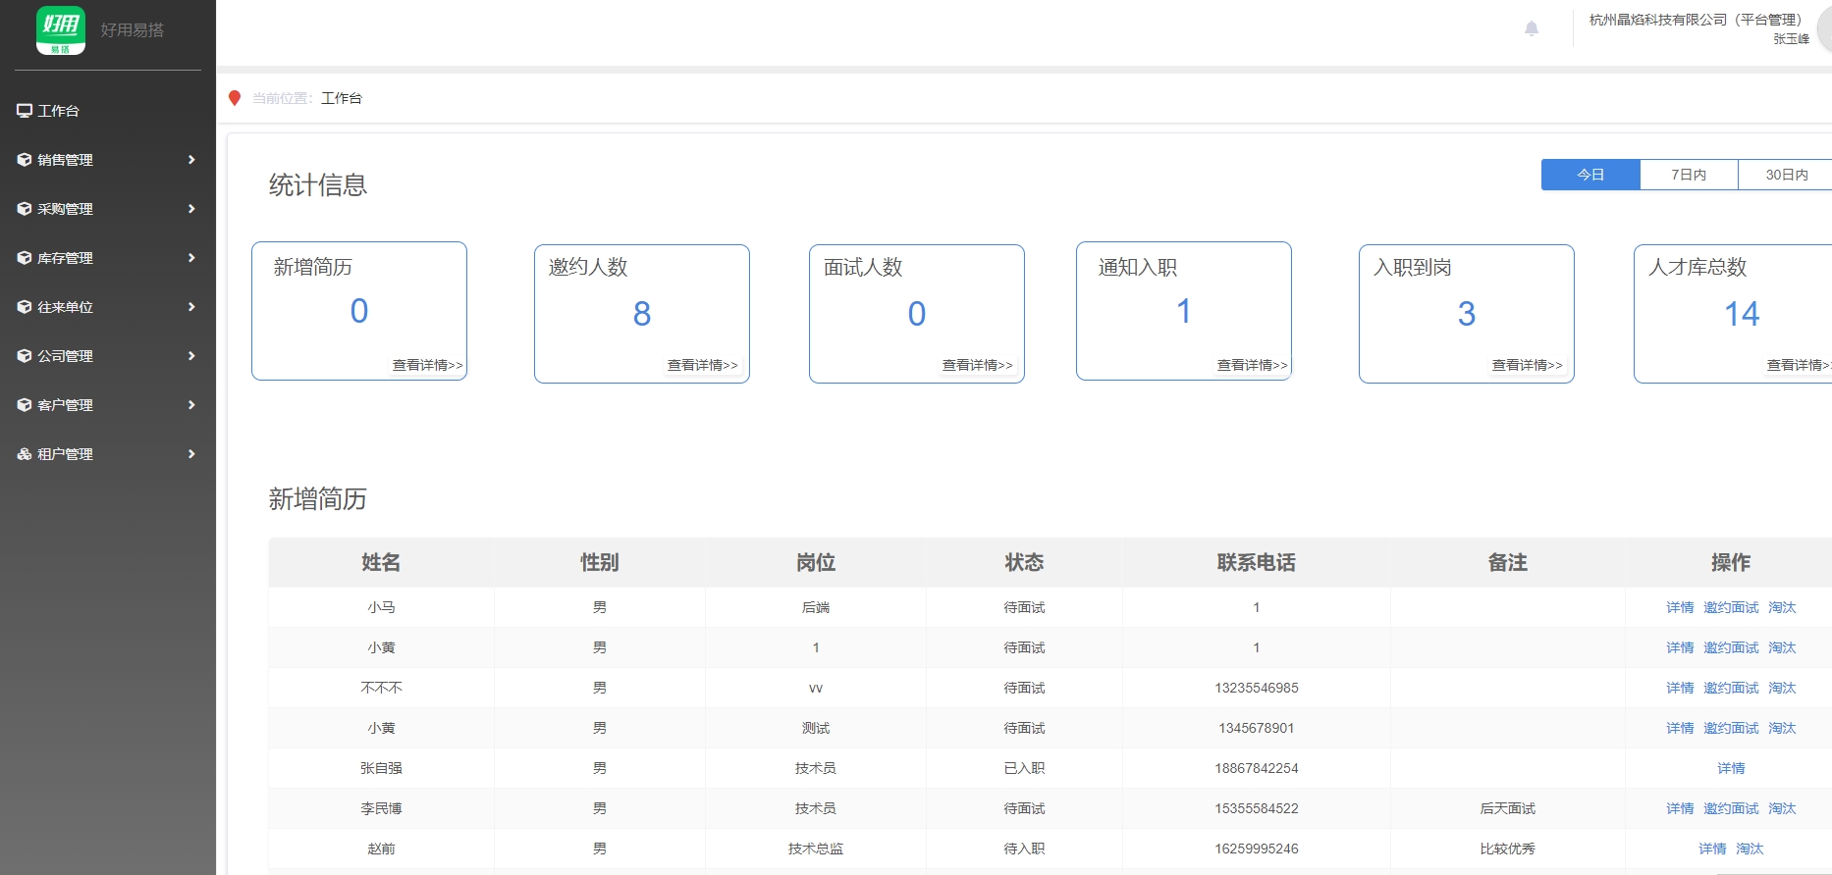
Task: Click the cube icon beside 客户管理
Action: click(25, 405)
